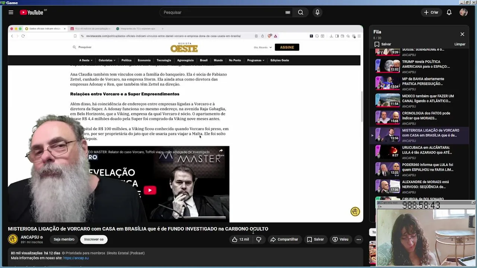Switch to the Integrantes do TCU browser tab
This screenshot has width=477, height=268.
[136, 29]
